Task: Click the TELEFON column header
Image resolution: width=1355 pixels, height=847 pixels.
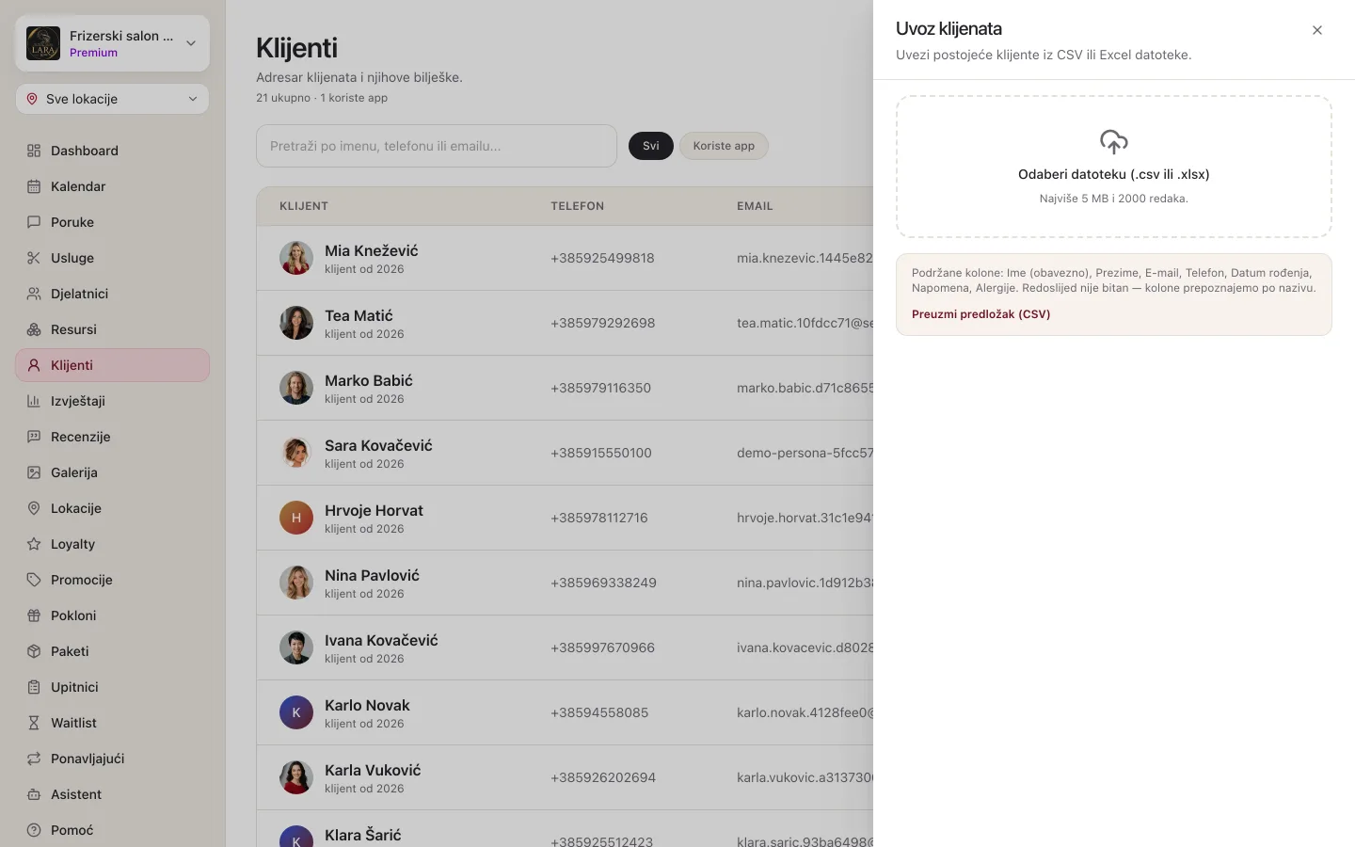Action: click(x=578, y=206)
